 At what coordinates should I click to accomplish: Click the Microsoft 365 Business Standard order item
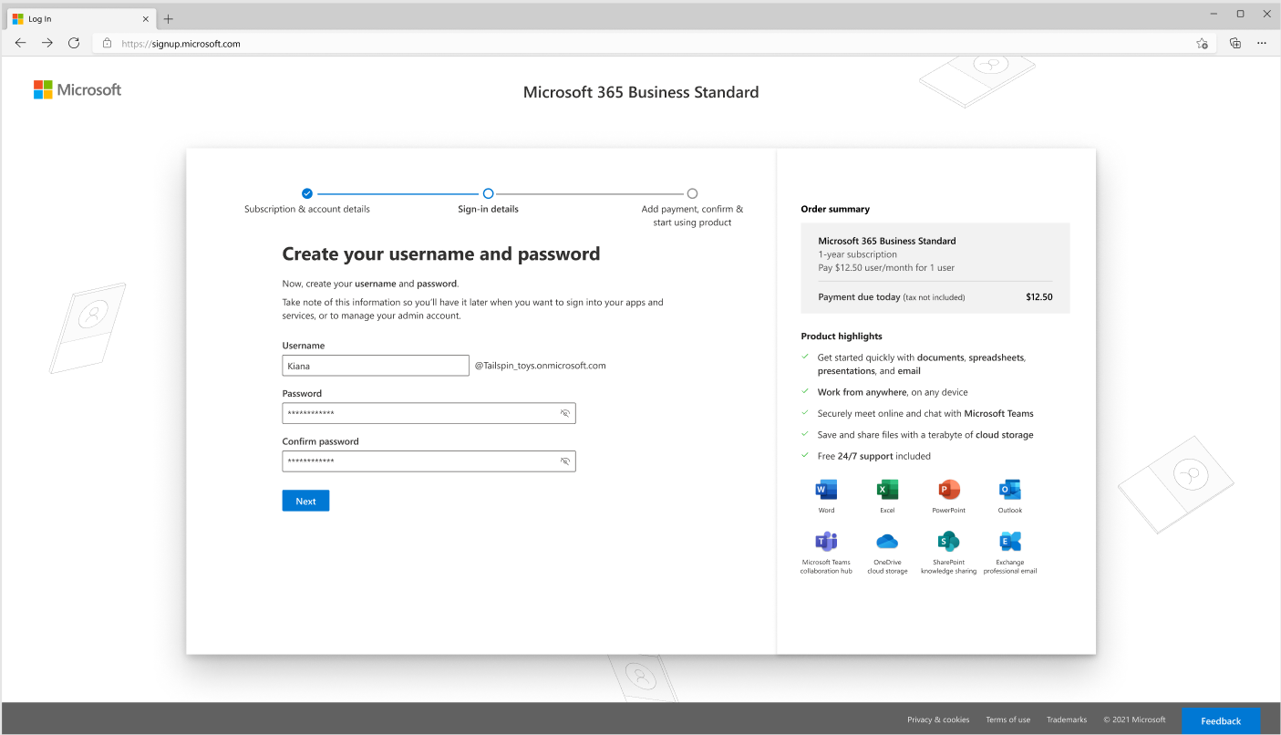[887, 241]
